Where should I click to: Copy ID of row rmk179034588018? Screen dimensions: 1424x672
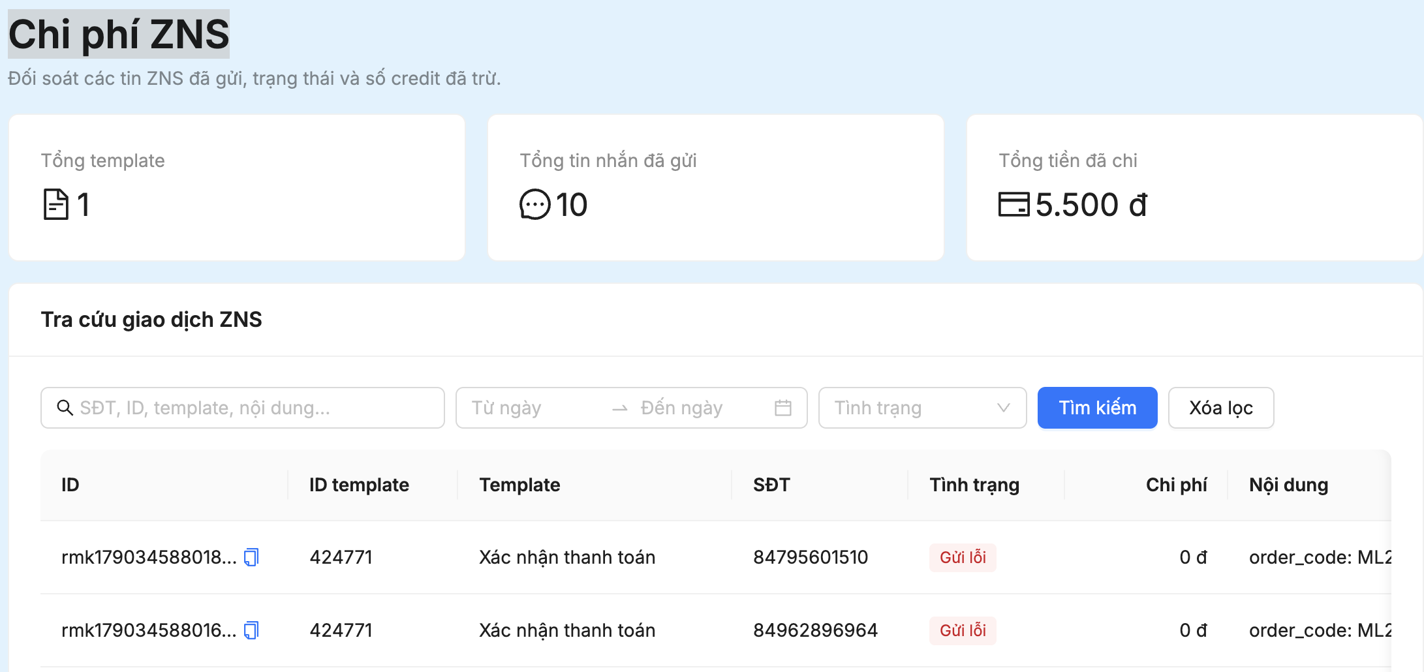251,557
